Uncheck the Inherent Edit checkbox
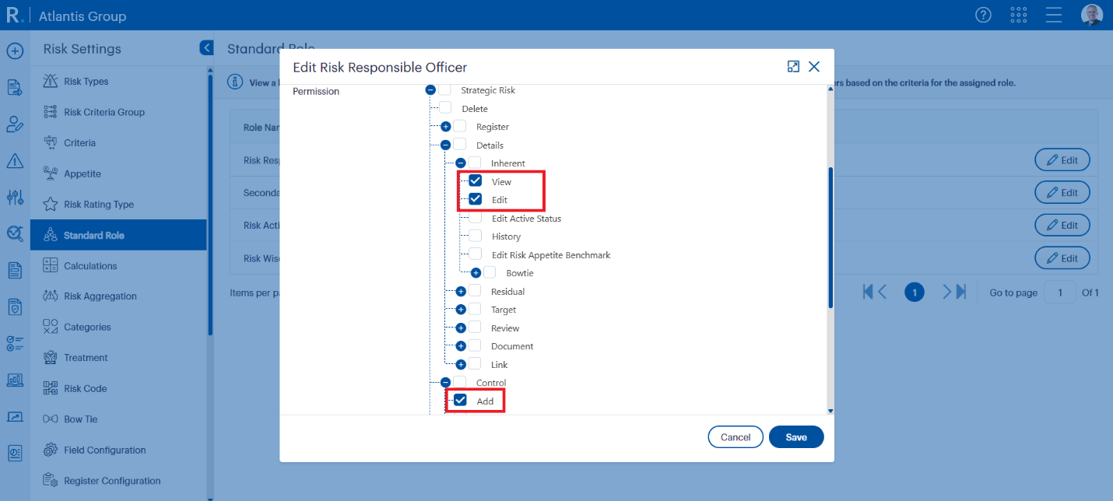 (x=475, y=199)
